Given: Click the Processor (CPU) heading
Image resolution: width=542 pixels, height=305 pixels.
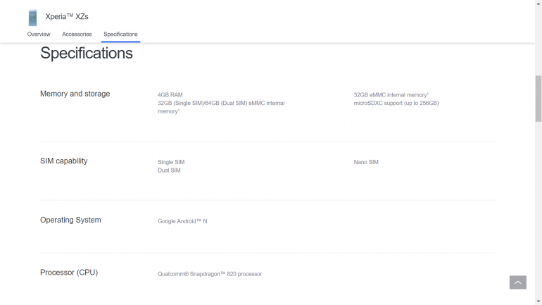Looking at the screenshot, I should (x=69, y=273).
